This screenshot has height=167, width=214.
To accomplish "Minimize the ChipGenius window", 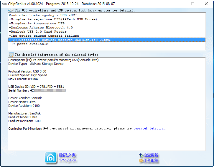I will (180, 4).
